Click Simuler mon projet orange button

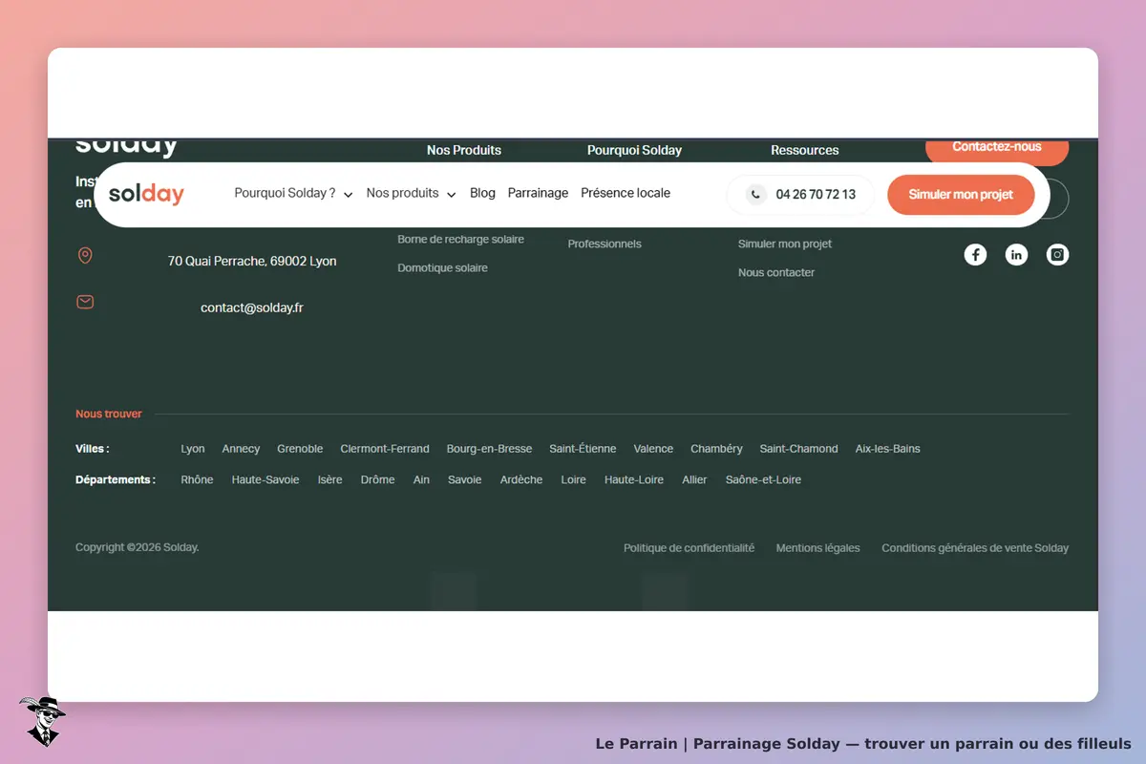click(x=961, y=195)
